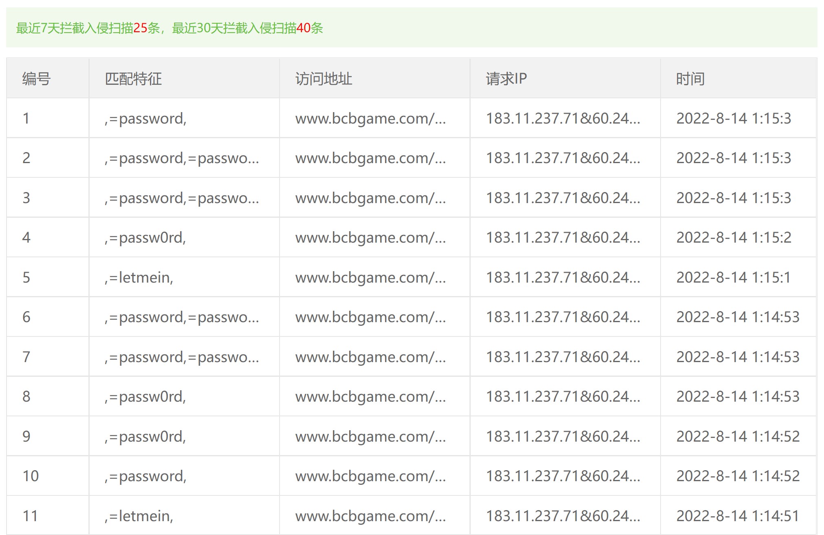This screenshot has height=535, width=824.
Task: Click the request IP in row 3
Action: point(563,198)
